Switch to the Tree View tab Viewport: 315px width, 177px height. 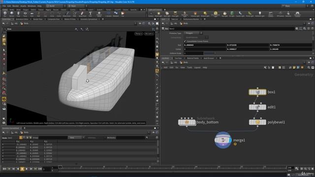(178, 58)
